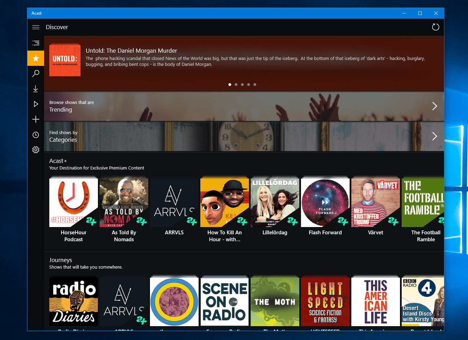Open The Moth show artwork
Image resolution: width=468 pixels, height=340 pixels.
click(x=275, y=302)
